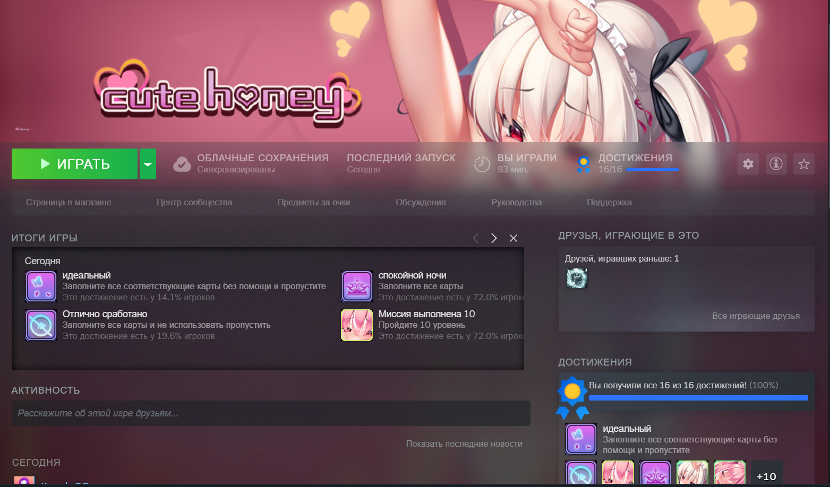The height and width of the screenshot is (487, 830).
Task: Open the Все играющие друзья link
Action: (756, 316)
